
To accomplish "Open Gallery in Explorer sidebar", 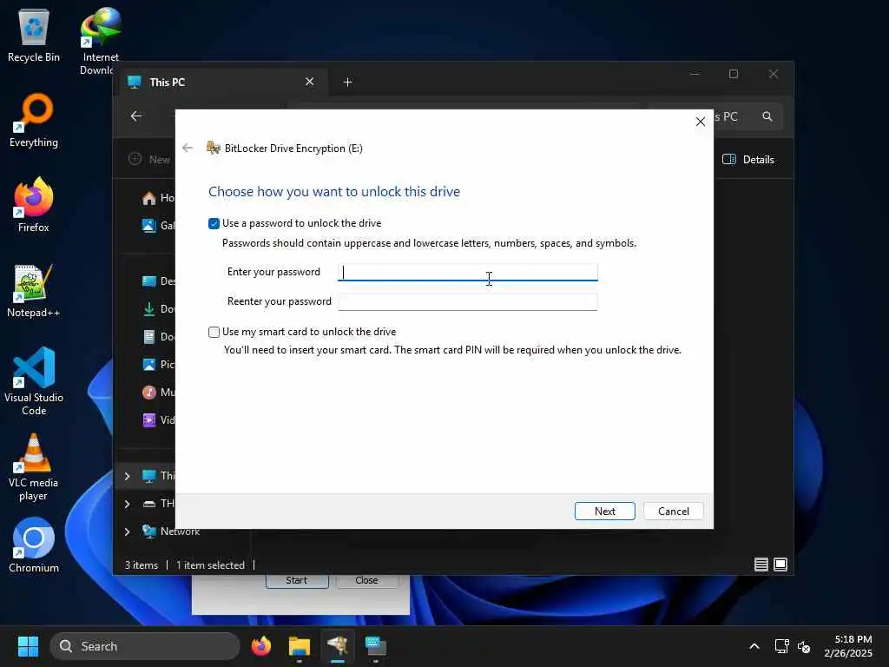I will tap(158, 226).
